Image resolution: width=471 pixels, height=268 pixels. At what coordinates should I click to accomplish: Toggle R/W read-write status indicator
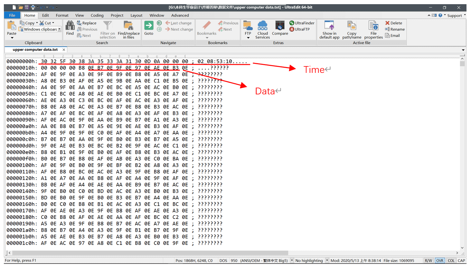click(x=428, y=261)
